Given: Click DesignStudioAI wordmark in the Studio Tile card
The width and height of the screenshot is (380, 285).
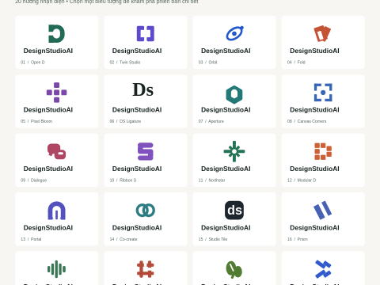Looking at the screenshot, I should point(226,228).
